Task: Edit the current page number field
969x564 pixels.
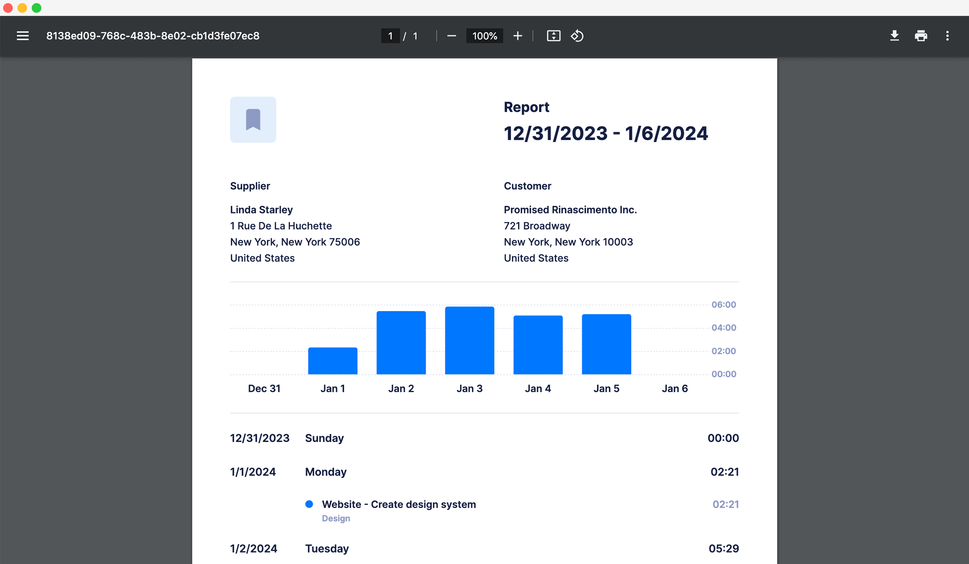Action: [x=390, y=36]
